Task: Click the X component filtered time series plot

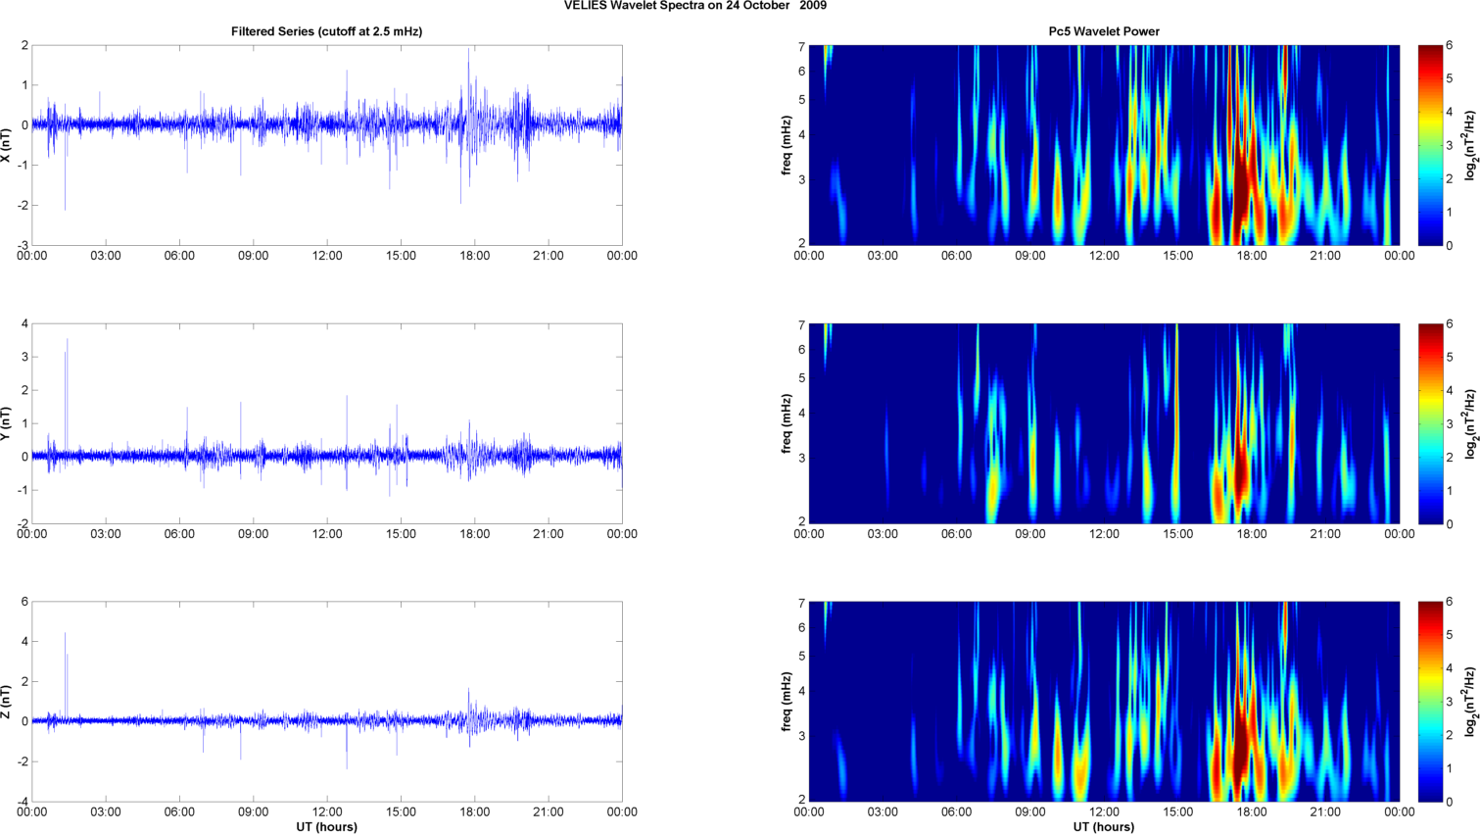Action: coord(327,145)
